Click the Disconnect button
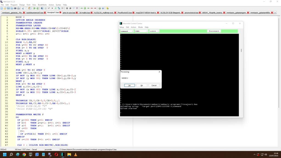 pyautogui.click(x=214, y=31)
